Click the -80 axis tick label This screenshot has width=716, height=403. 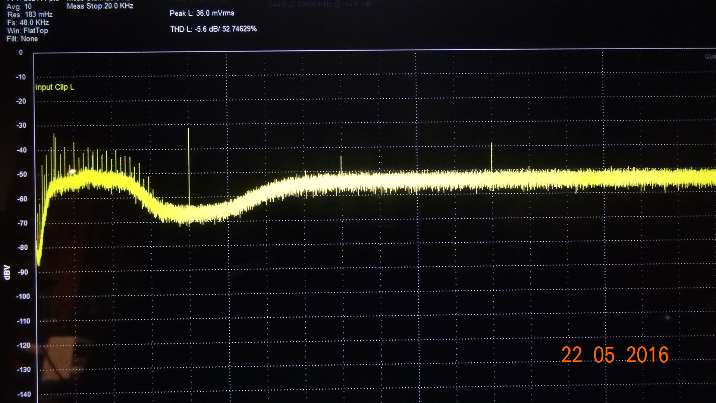click(22, 247)
